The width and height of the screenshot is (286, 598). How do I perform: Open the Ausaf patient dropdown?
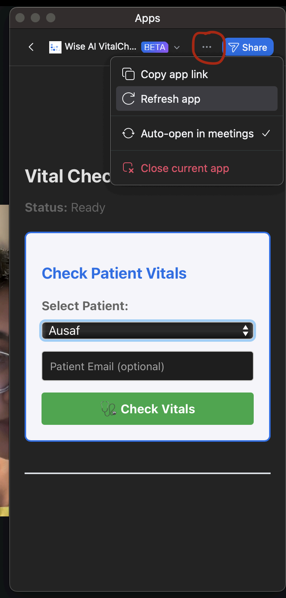pyautogui.click(x=148, y=331)
